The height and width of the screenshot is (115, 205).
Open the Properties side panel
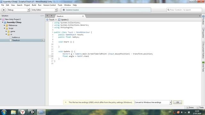click(x=203, y=33)
